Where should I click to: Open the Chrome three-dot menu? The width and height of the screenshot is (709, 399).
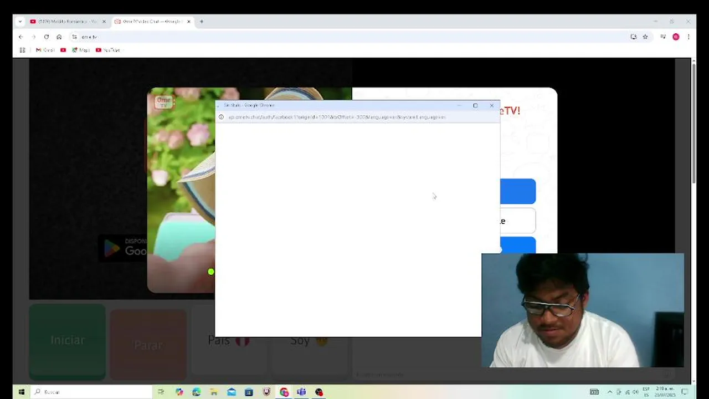tap(689, 37)
